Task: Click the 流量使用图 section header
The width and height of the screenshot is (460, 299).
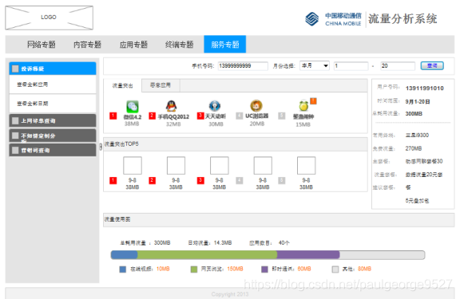Action: [279, 219]
